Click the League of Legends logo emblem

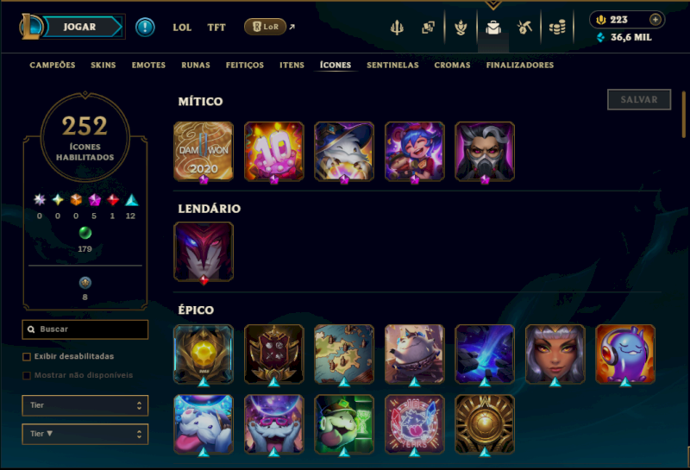30,27
